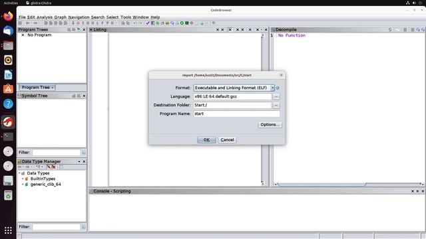Open the Help menu

click(155, 17)
